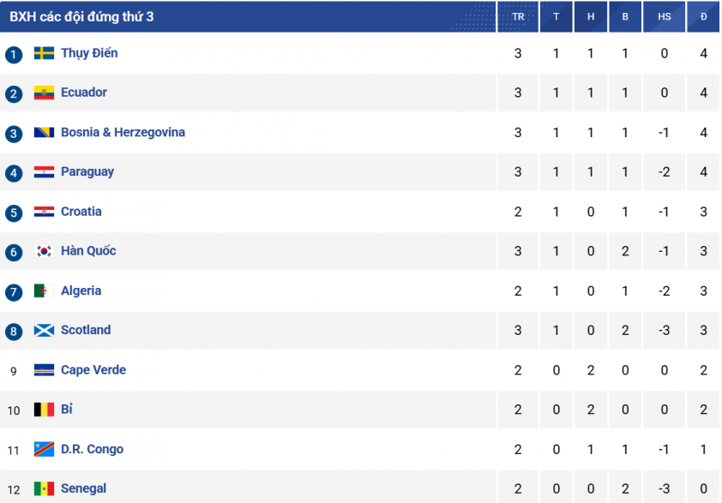Click the rank 1 circle badge
722x503 pixels.
(x=14, y=55)
